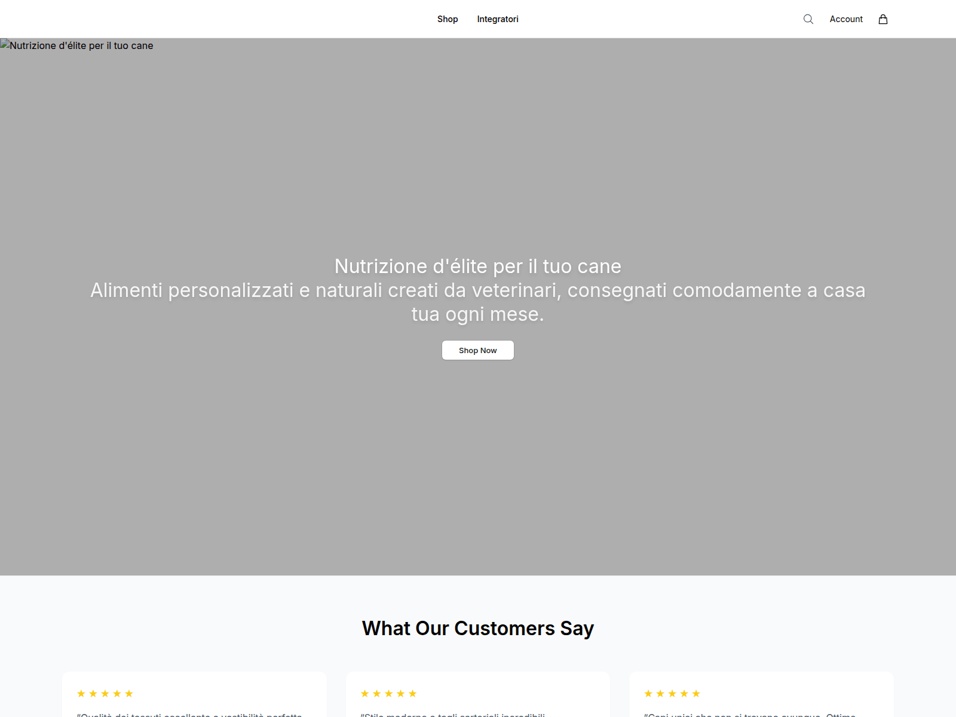Select the right review card starting Capi unici
This screenshot has width=956, height=717.
(750, 714)
